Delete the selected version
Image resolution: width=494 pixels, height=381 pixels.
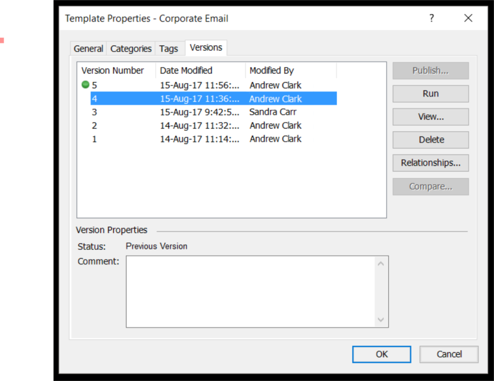point(430,140)
